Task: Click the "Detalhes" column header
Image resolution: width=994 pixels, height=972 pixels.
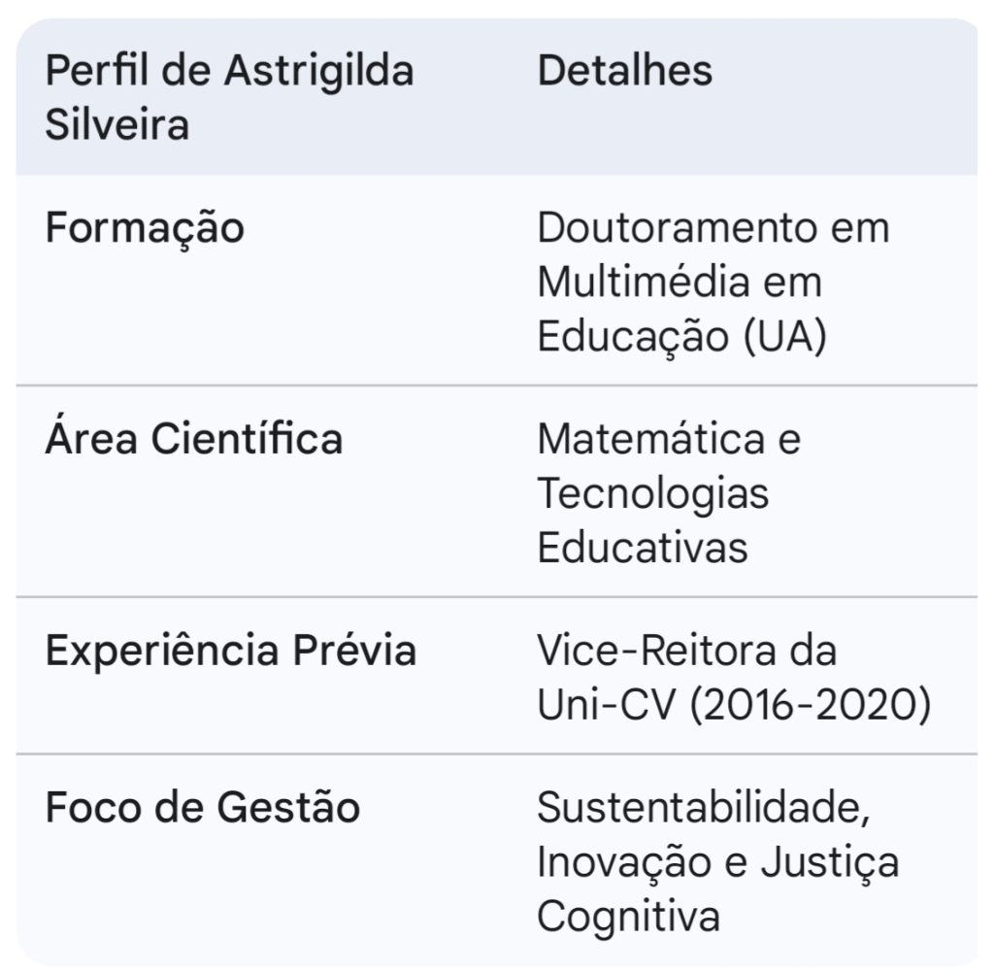Action: [x=624, y=71]
